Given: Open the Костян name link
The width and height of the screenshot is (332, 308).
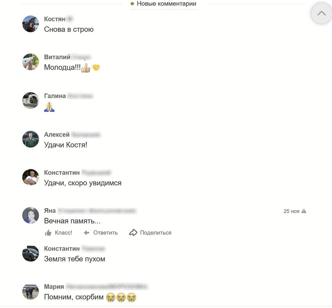Looking at the screenshot, I should point(55,19).
